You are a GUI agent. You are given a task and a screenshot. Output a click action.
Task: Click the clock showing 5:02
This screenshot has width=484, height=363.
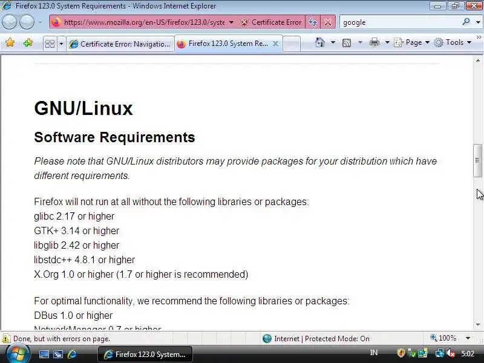(x=467, y=354)
